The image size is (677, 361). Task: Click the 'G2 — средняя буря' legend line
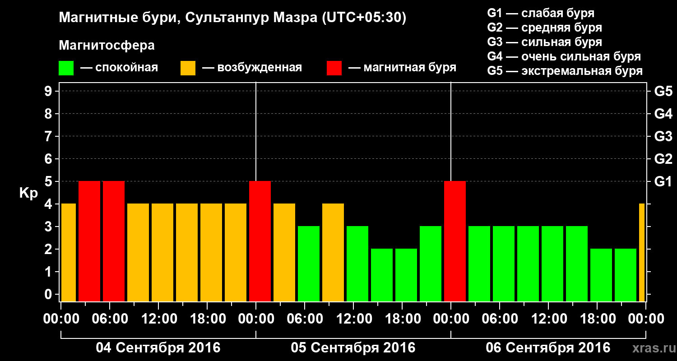544,28
